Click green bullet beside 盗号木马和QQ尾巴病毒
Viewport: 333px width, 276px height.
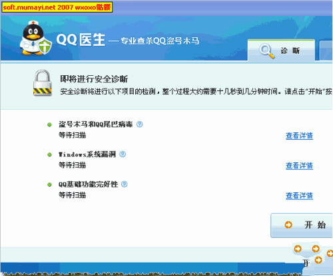(x=49, y=124)
